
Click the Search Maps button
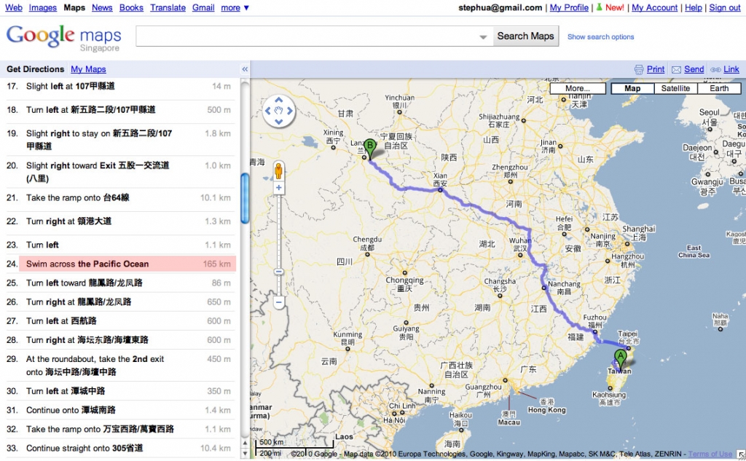click(x=525, y=36)
